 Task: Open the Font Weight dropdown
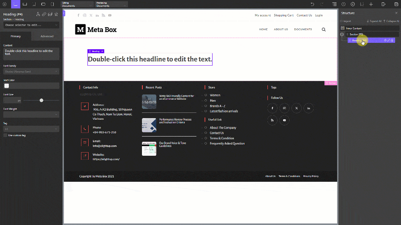[x=31, y=115]
